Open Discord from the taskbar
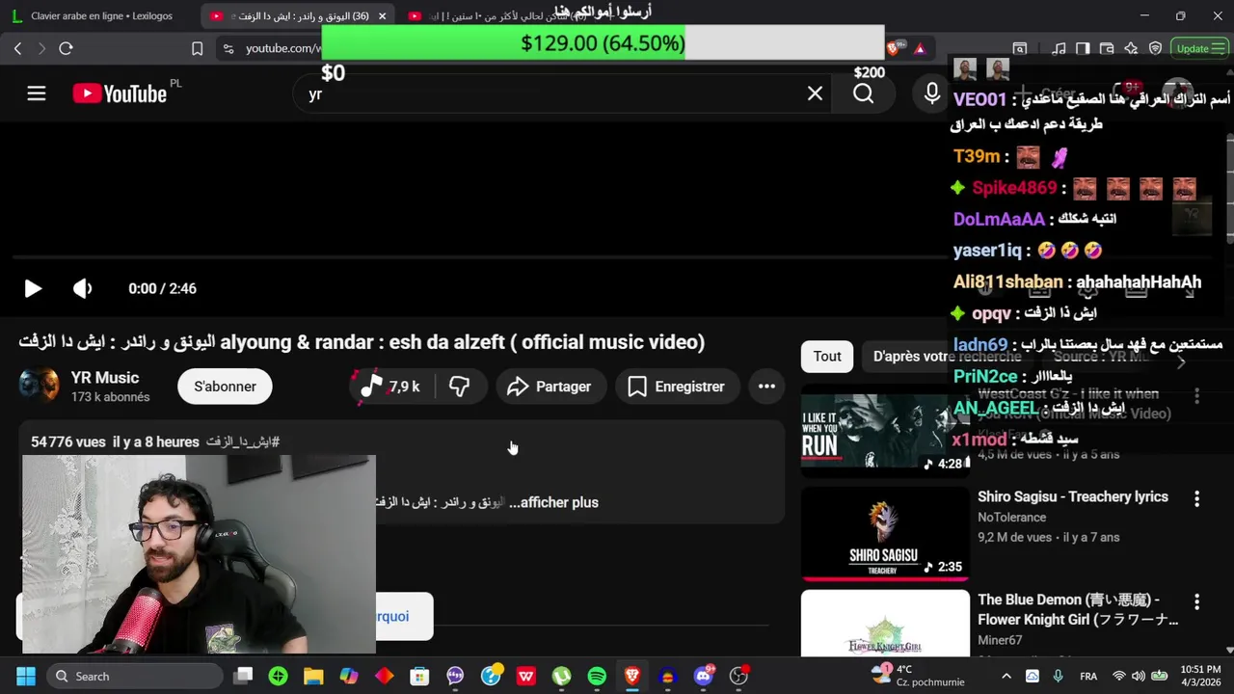 (x=704, y=677)
